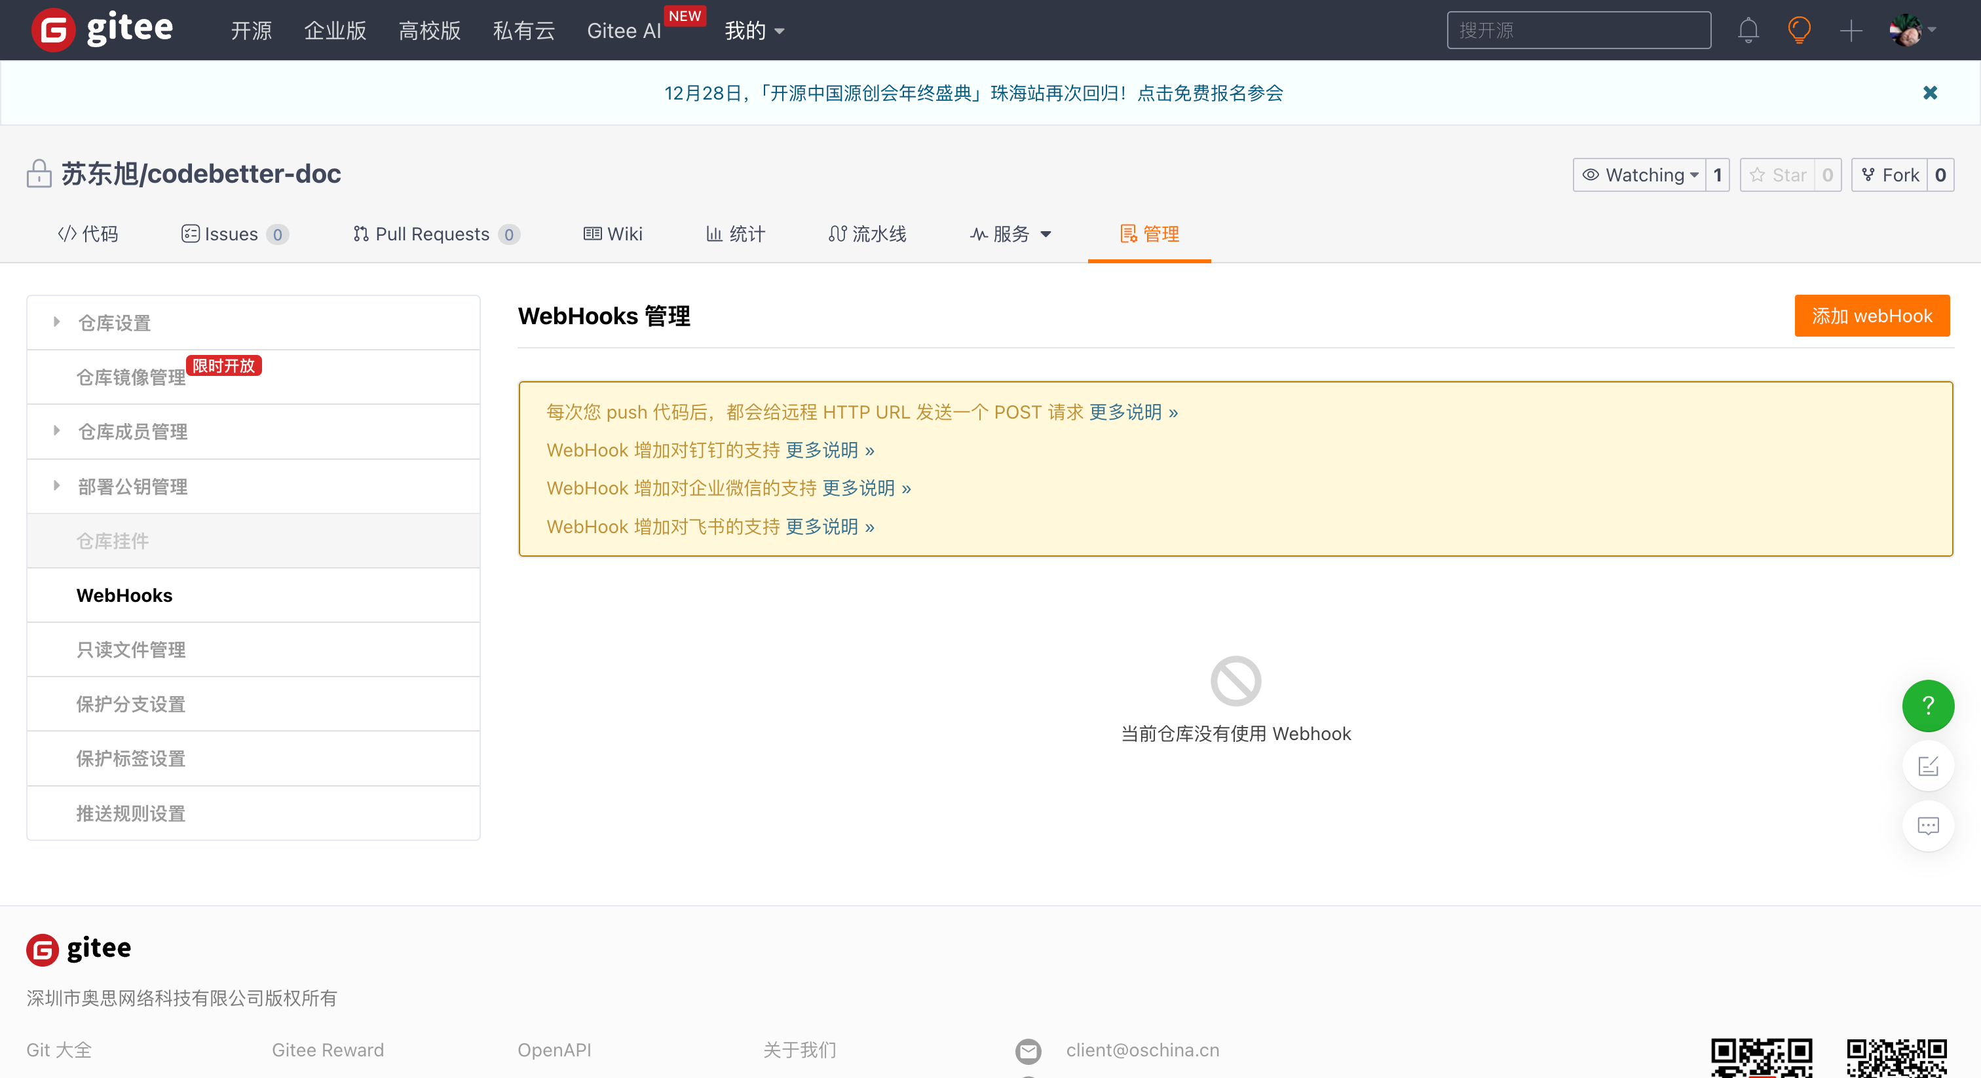This screenshot has width=1981, height=1078.
Task: Close the announcement banner
Action: tap(1931, 93)
